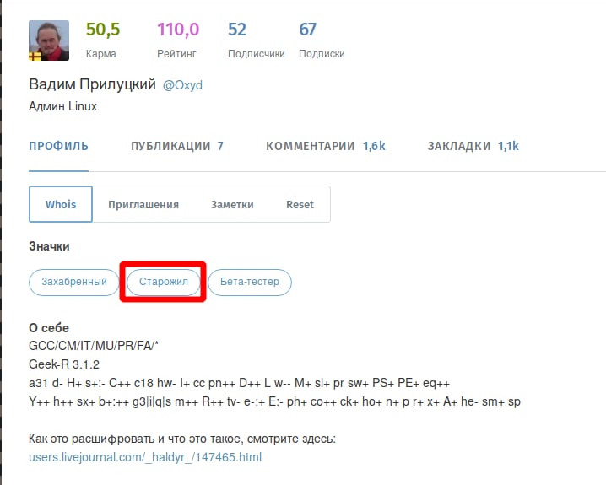Click the line starting with a31 d- H+
The width and height of the screenshot is (606, 485).
pos(239,383)
